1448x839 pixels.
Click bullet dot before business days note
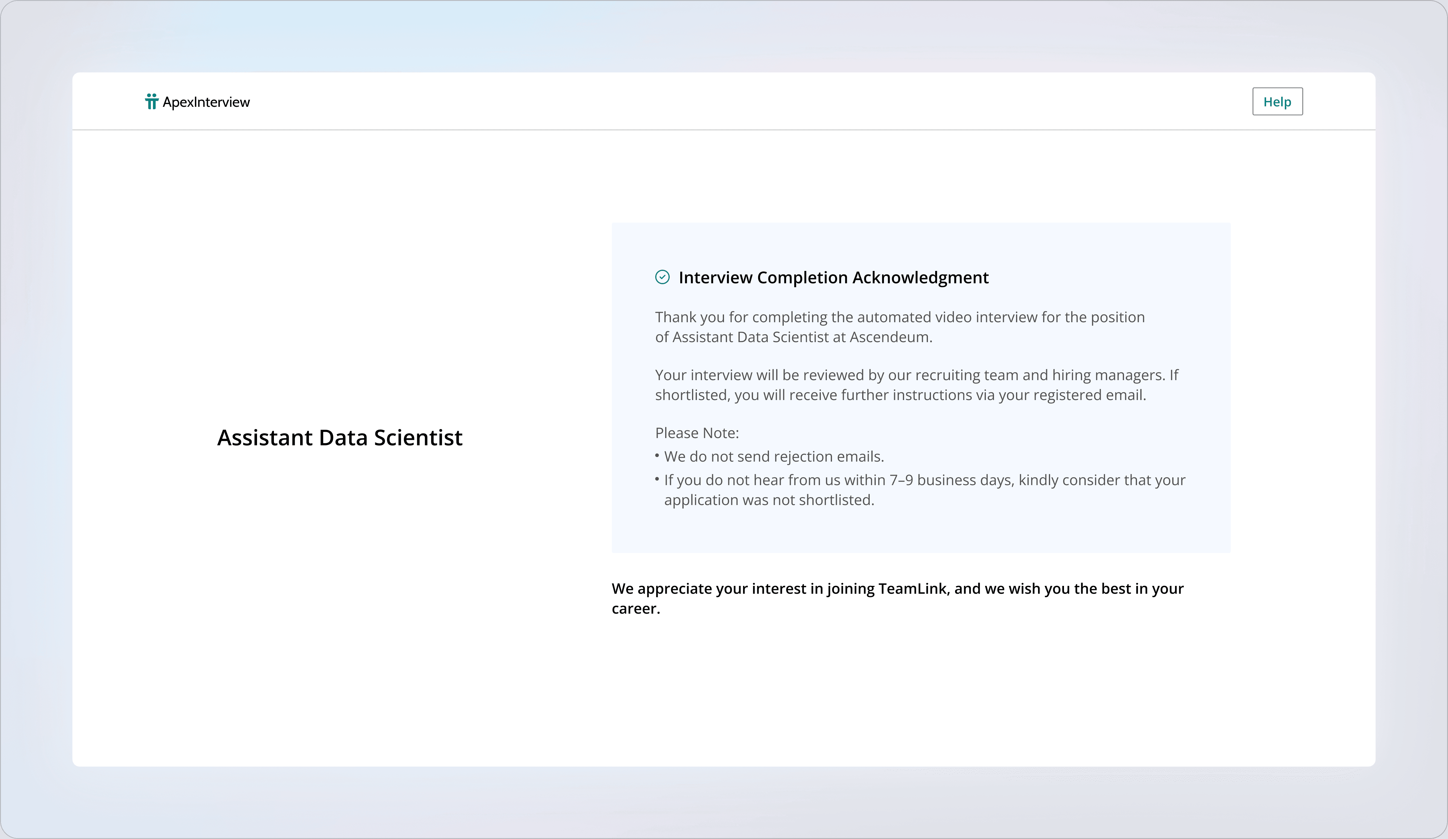click(657, 479)
